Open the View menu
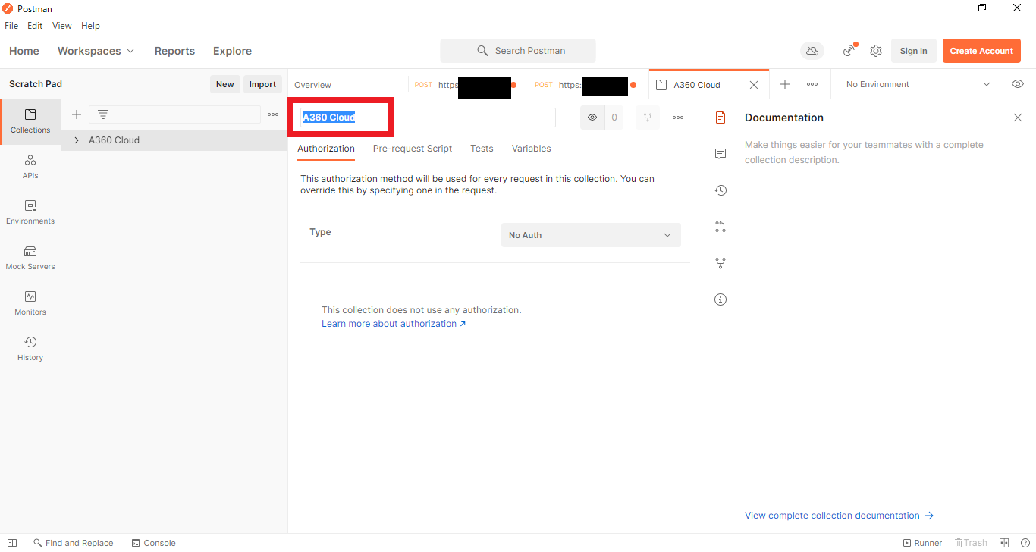Image resolution: width=1036 pixels, height=552 pixels. point(61,26)
